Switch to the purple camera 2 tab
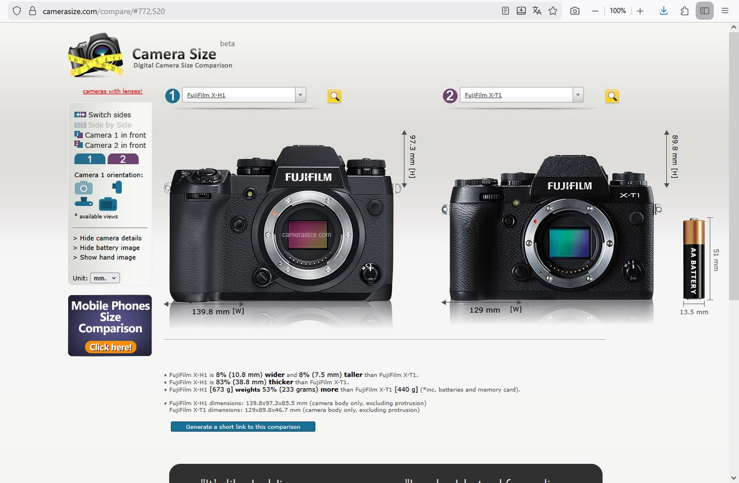This screenshot has width=739, height=483. coord(122,159)
